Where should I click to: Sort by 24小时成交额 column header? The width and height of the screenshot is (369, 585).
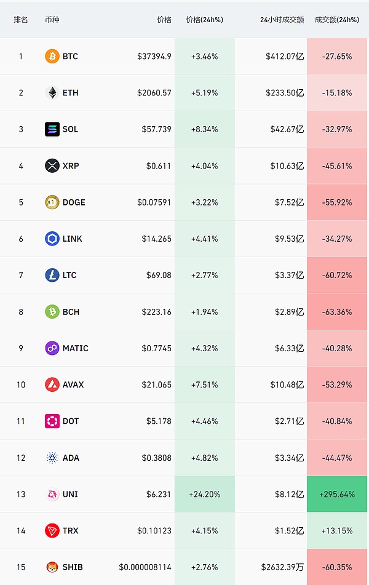[282, 20]
